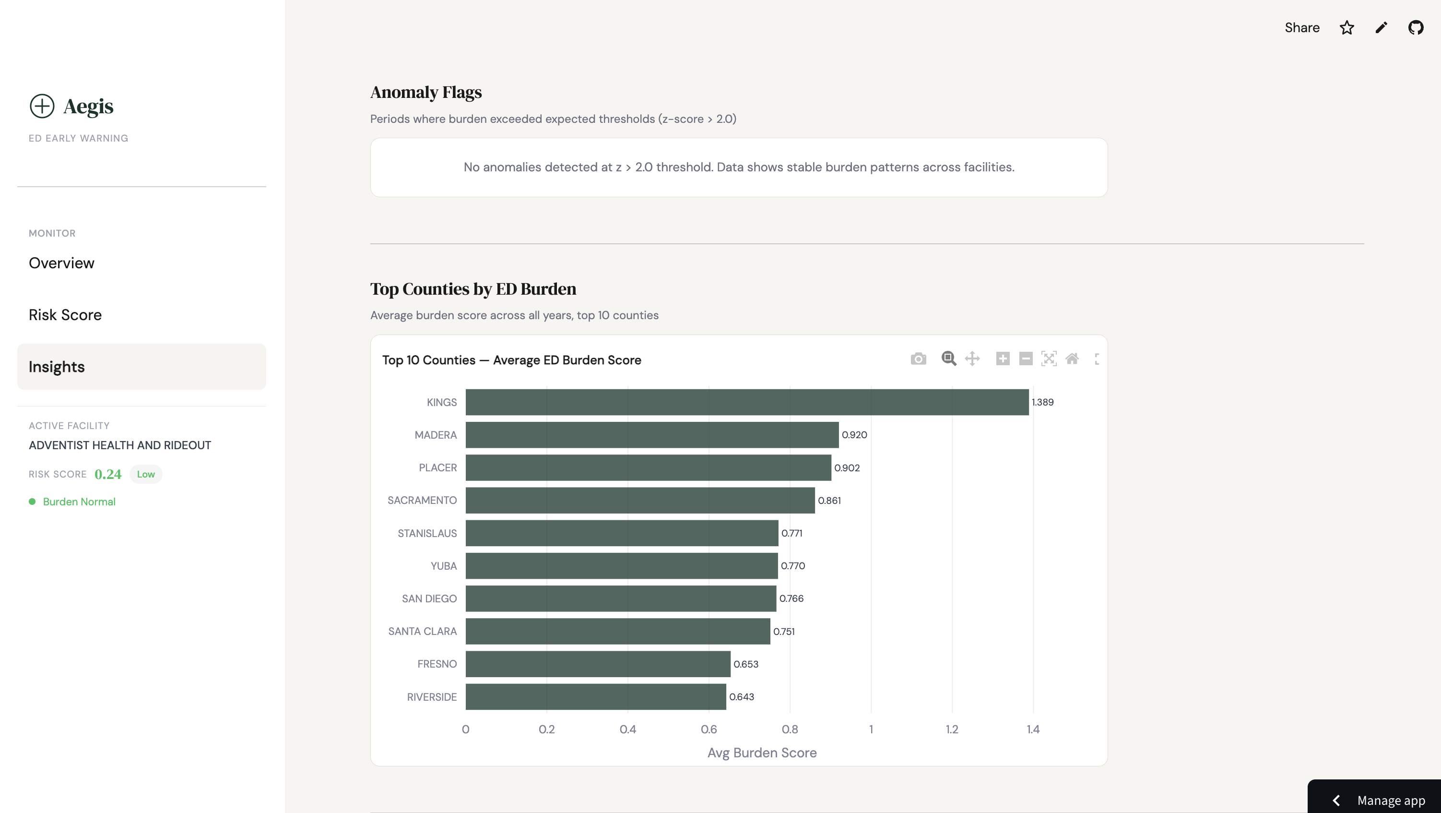Zoom out with the chart minus icon

(1026, 359)
